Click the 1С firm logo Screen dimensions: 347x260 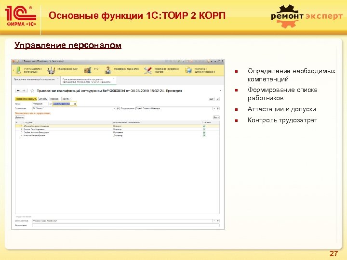click(x=20, y=16)
